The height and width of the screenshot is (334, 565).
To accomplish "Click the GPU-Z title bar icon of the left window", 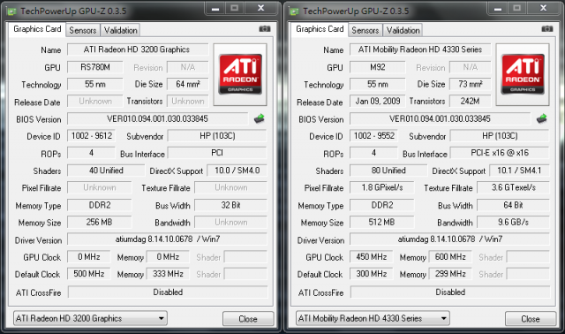I will point(11,11).
